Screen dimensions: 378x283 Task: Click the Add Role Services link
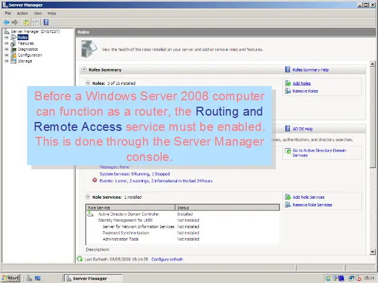point(308,198)
